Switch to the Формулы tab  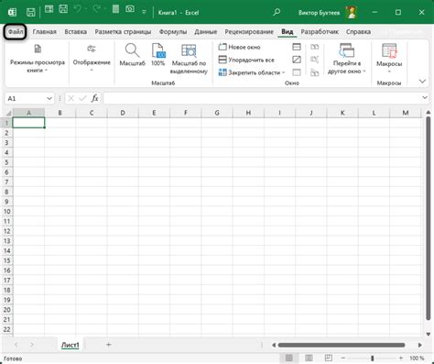click(173, 32)
